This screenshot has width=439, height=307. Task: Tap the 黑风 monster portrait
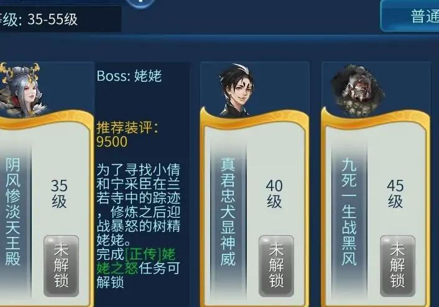(x=358, y=90)
